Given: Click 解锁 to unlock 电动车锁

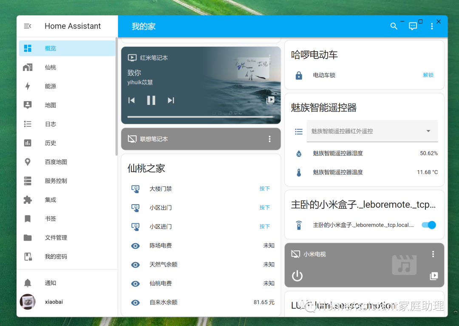Looking at the screenshot, I should point(428,75).
